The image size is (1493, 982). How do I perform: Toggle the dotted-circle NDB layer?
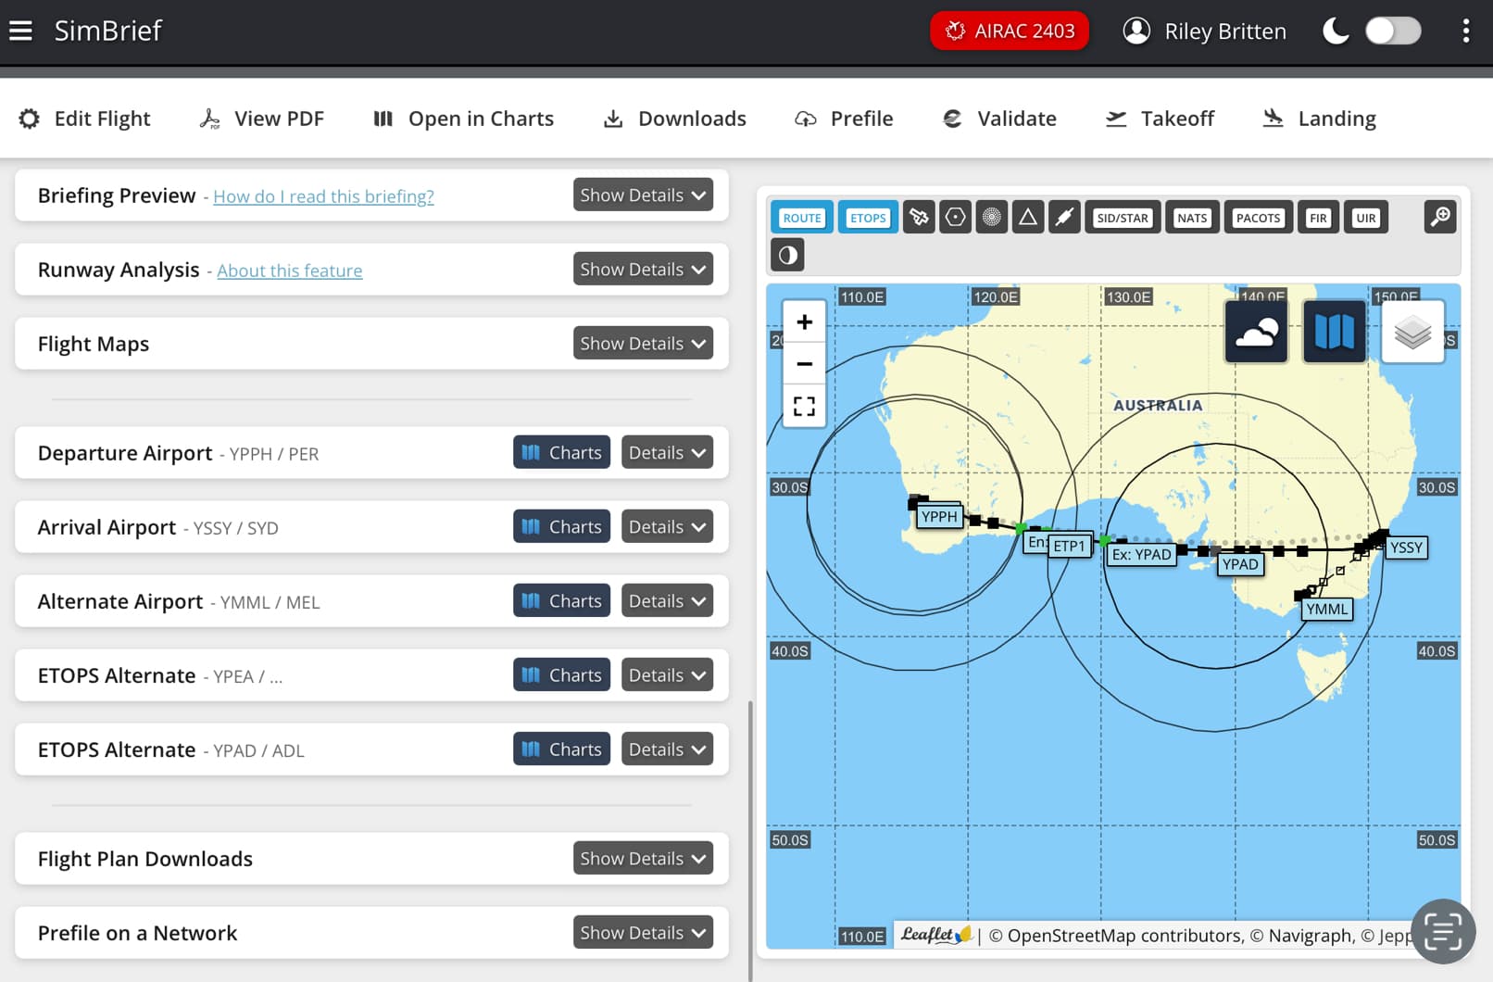click(991, 218)
